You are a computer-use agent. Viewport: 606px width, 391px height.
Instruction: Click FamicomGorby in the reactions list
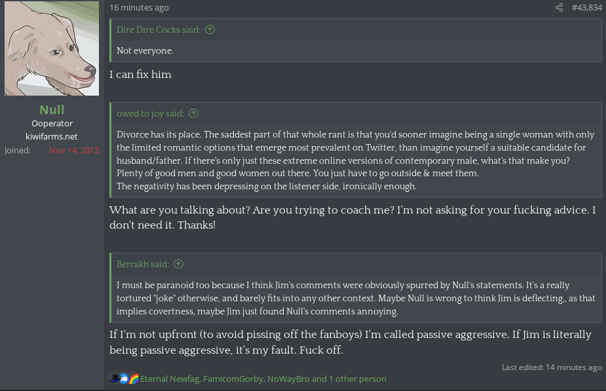pos(233,379)
